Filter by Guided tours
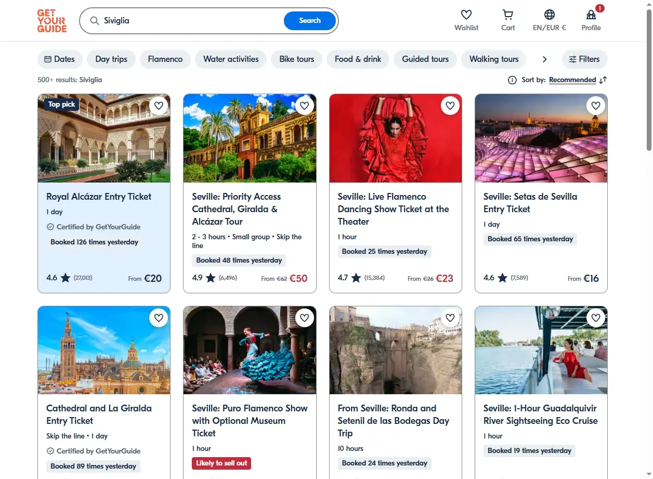Viewport: 653px width, 479px height. point(425,59)
